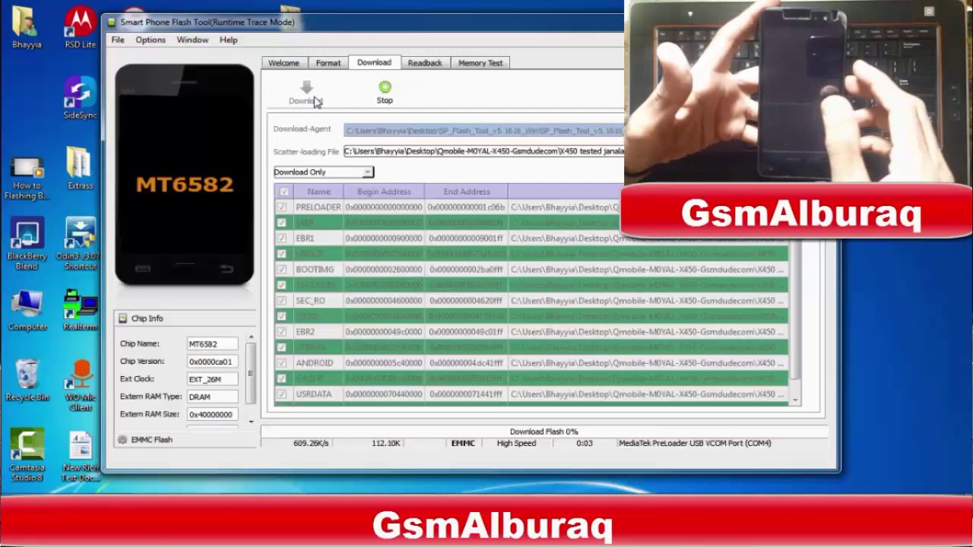Switch to the Format tab
This screenshot has width=973, height=547.
tap(328, 63)
